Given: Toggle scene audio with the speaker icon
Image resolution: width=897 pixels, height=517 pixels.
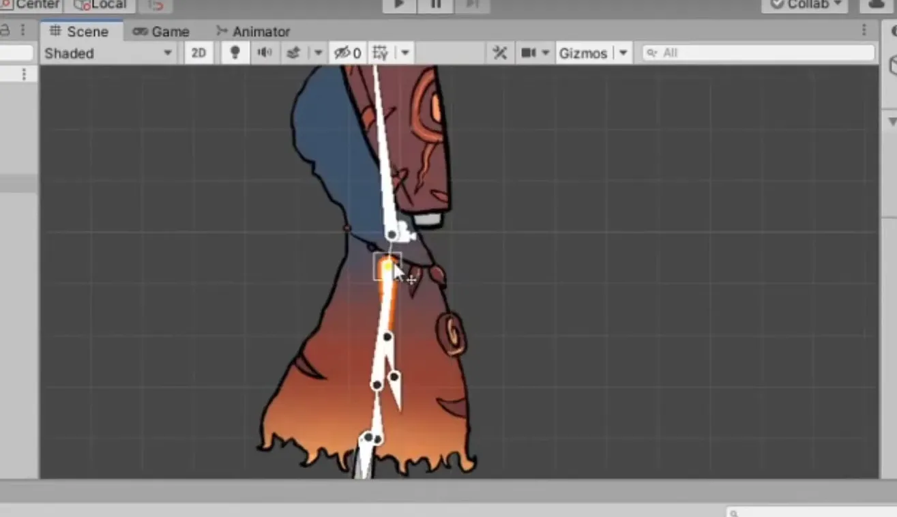Looking at the screenshot, I should pos(265,53).
